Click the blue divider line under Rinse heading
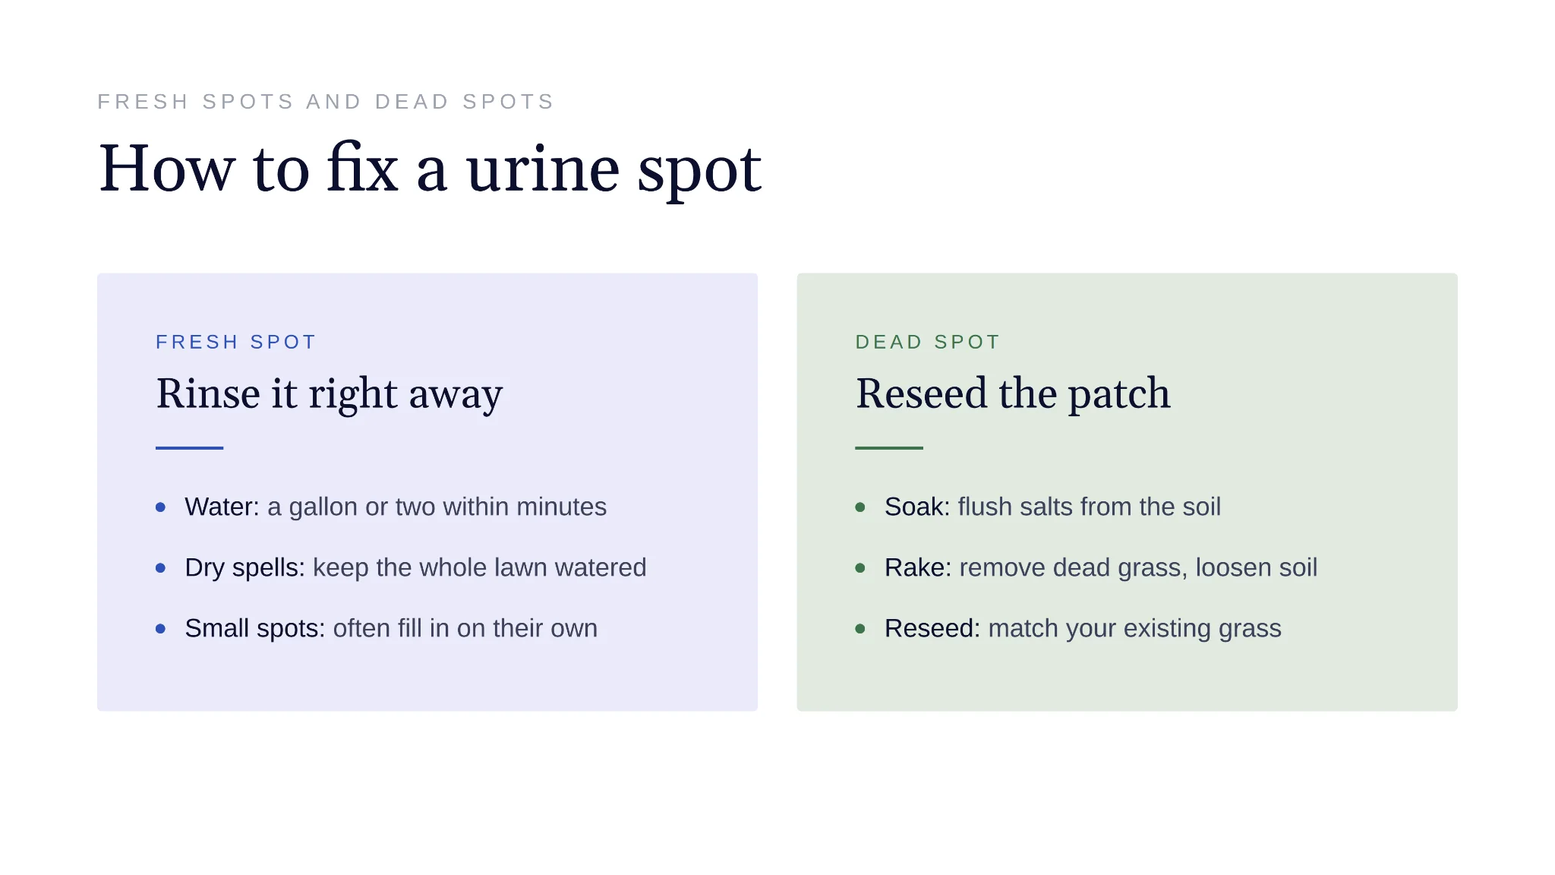This screenshot has height=875, width=1555. point(189,448)
